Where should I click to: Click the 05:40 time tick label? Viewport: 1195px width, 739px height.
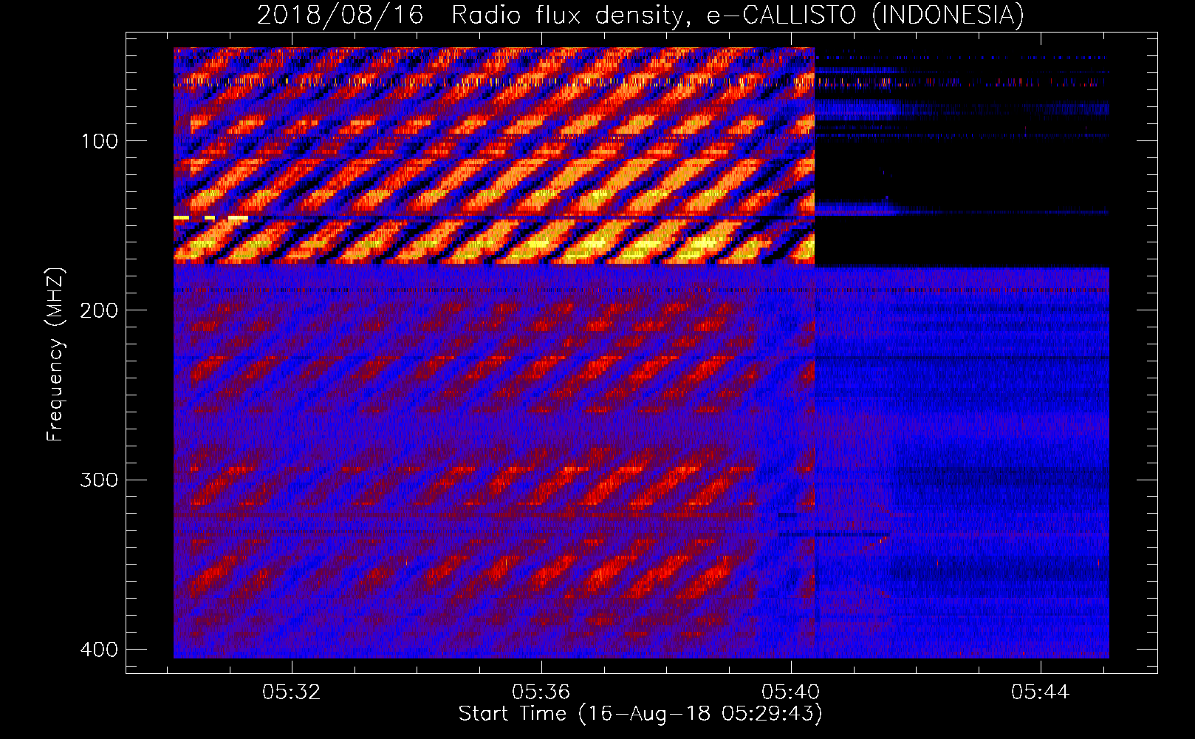791,692
